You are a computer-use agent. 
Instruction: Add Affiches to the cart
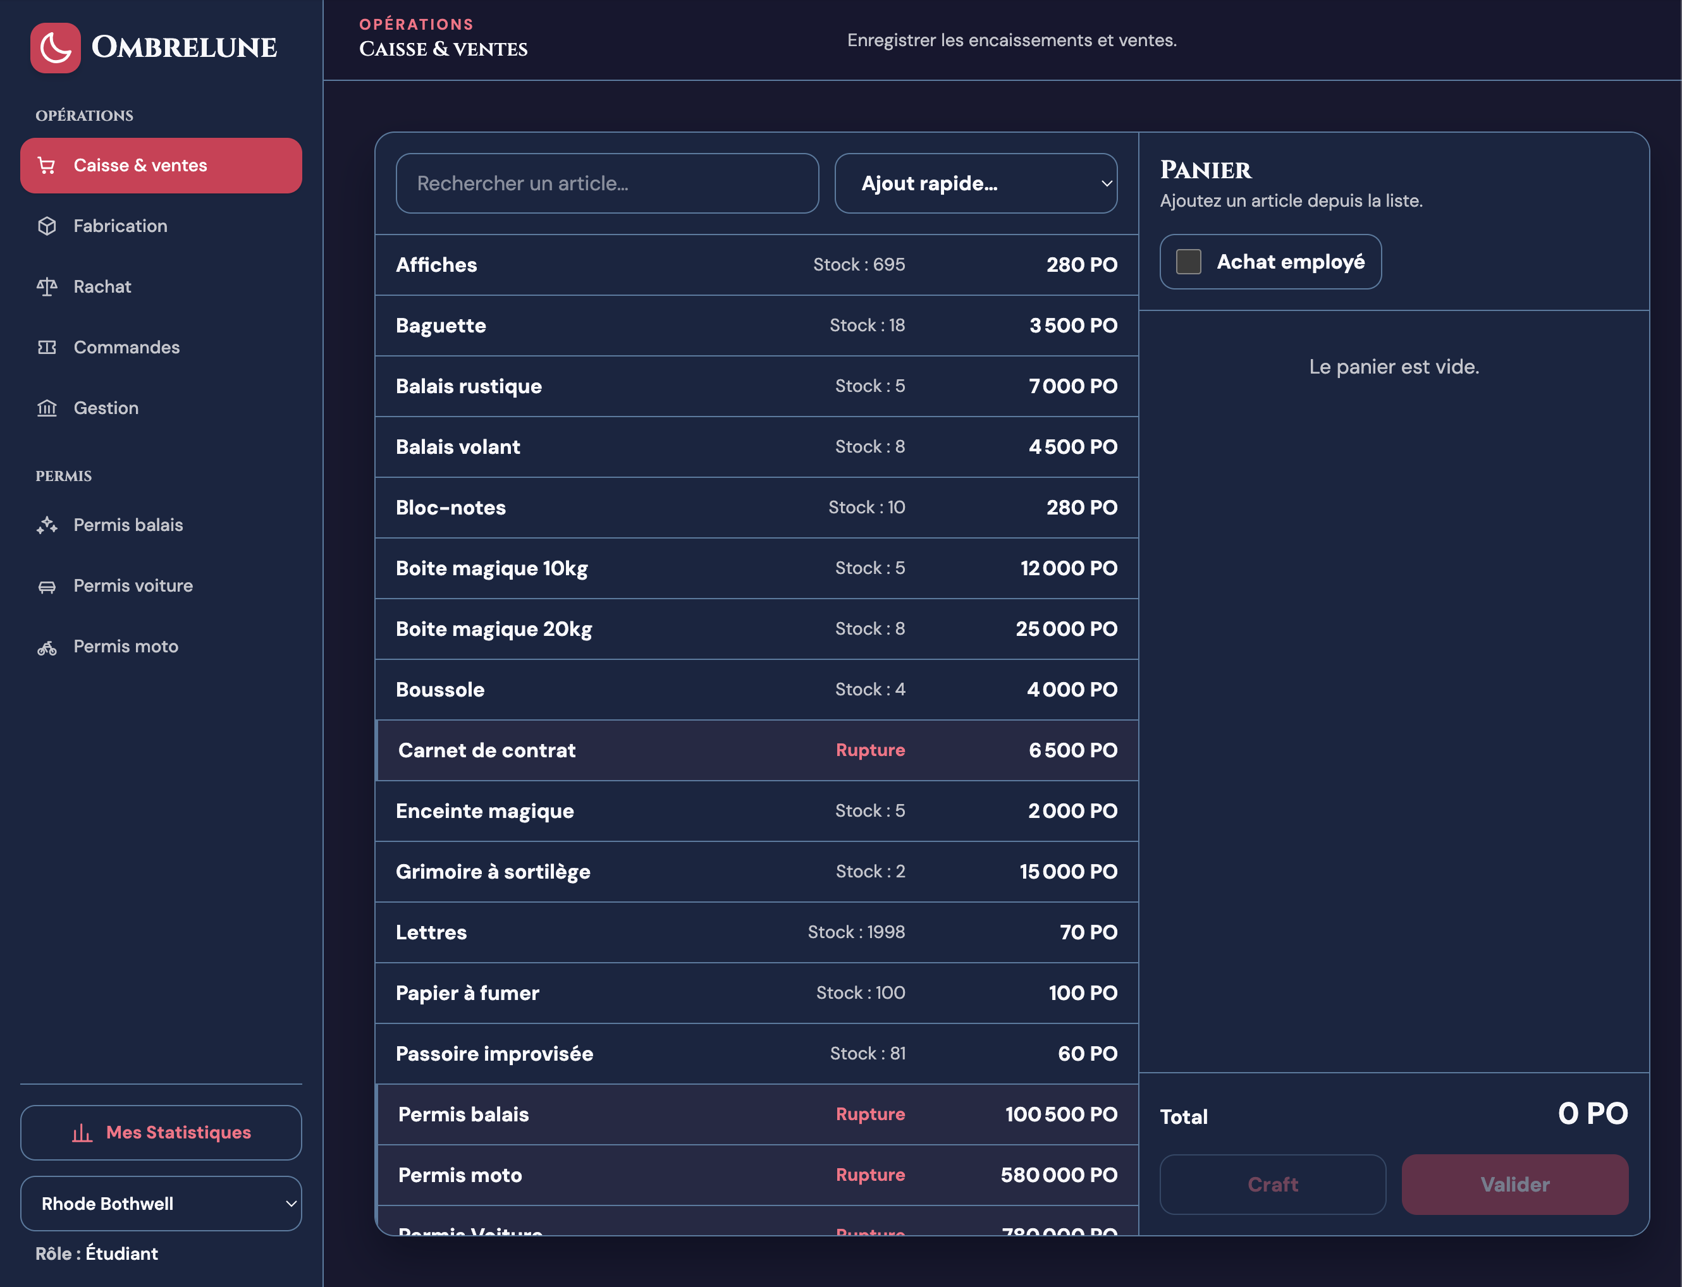[x=756, y=265]
